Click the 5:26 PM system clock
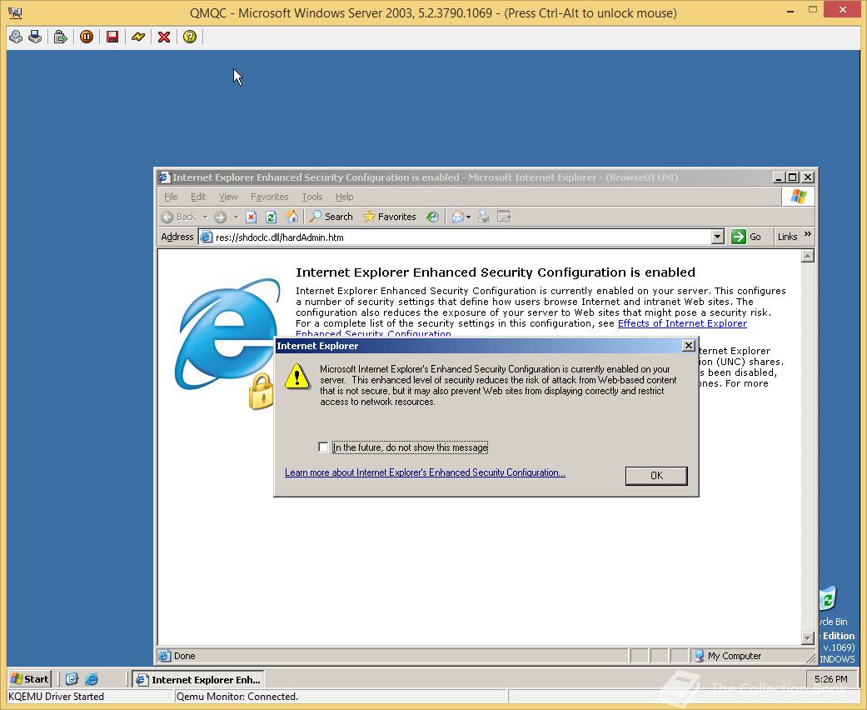The image size is (867, 710). pos(830,679)
